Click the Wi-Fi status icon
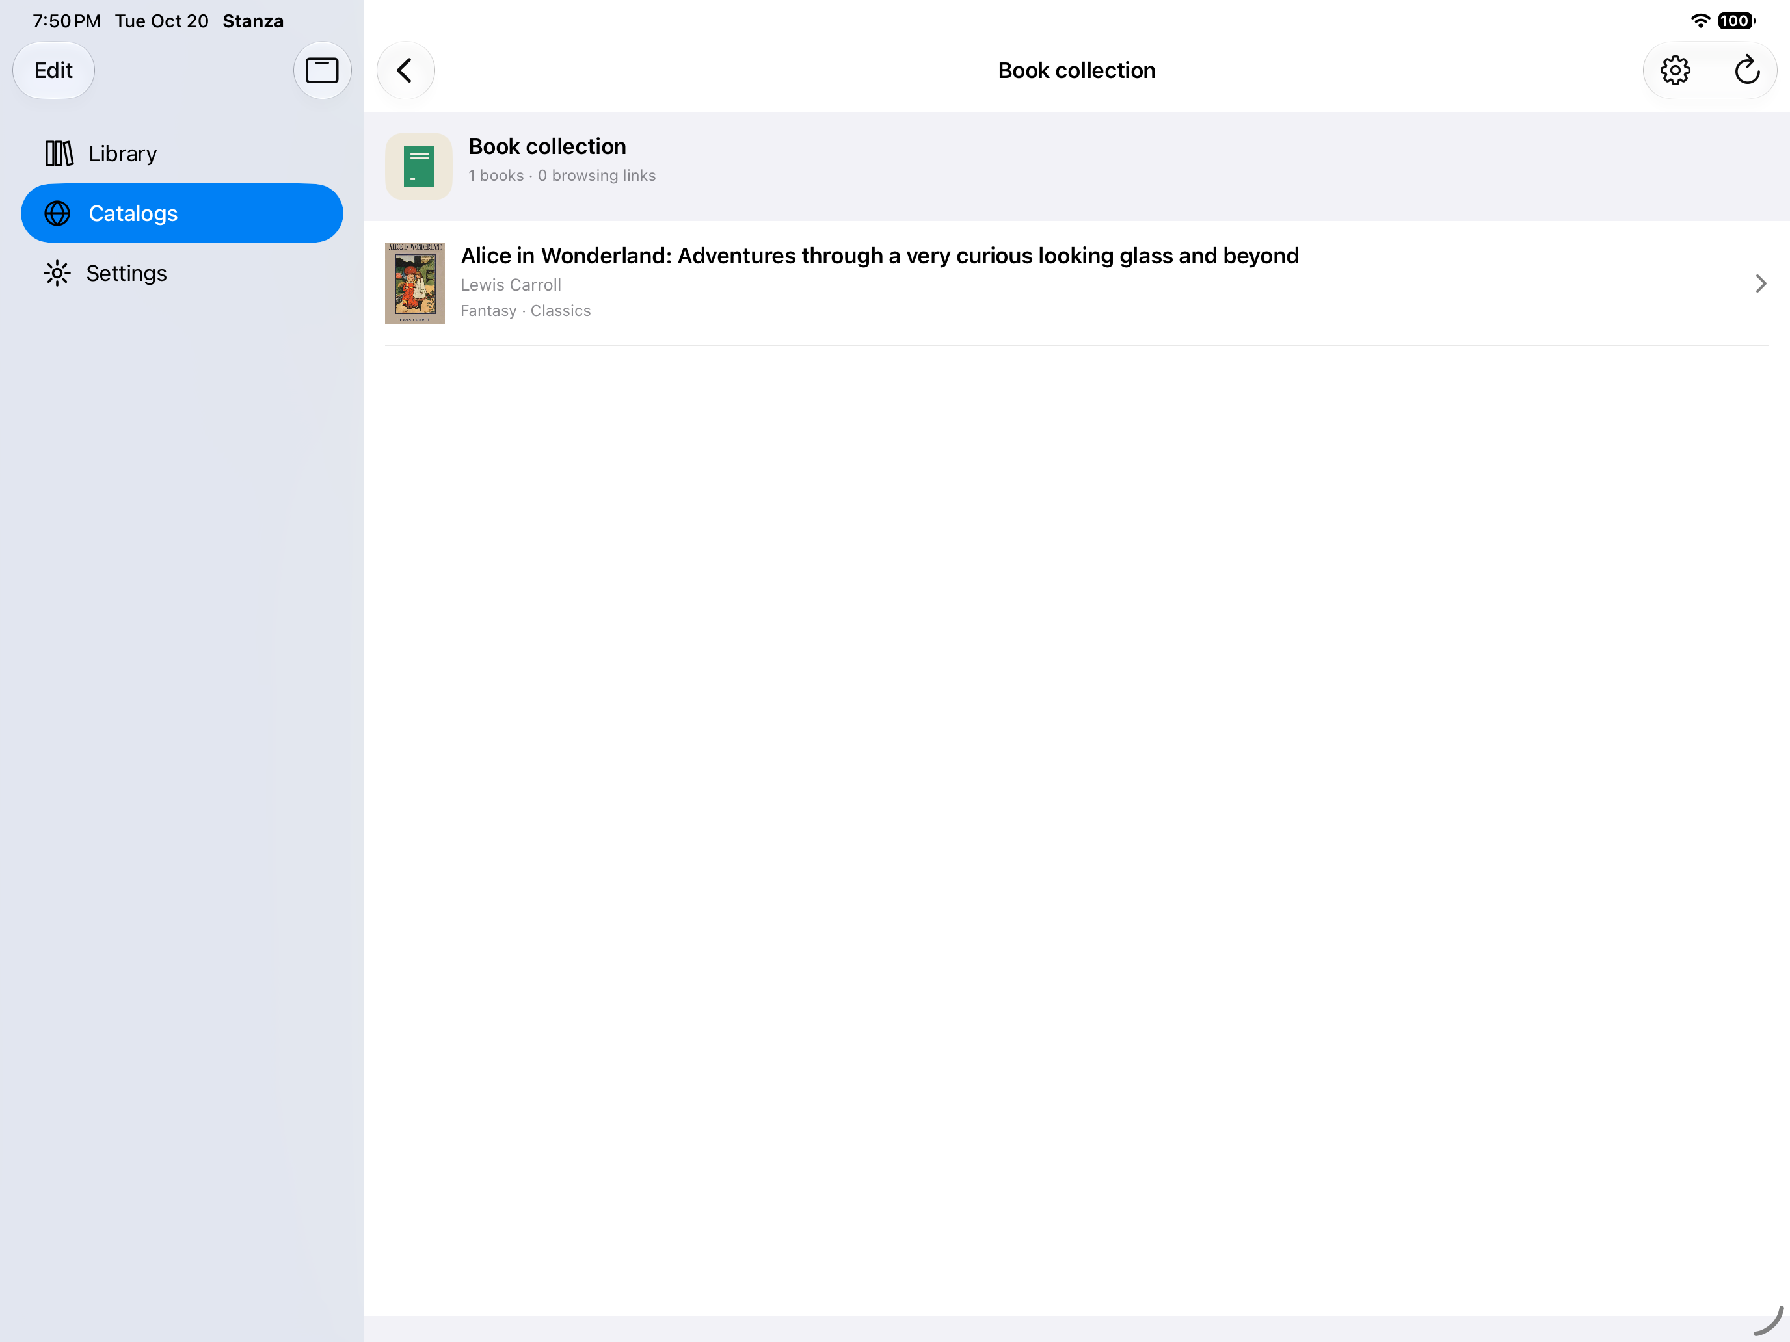Screen dimensions: 1790x1342 click(x=1700, y=21)
